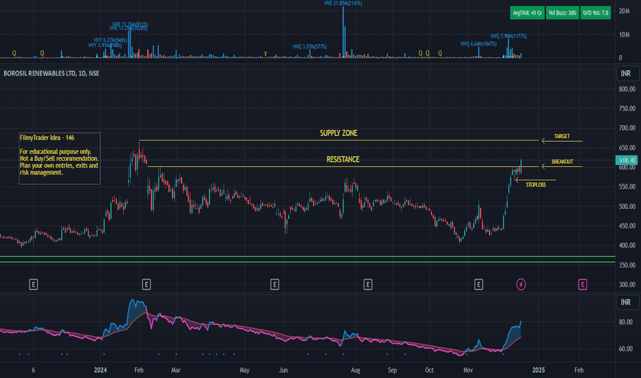Click the Jun label on time axis
The height and width of the screenshot is (378, 641).
coord(283,370)
